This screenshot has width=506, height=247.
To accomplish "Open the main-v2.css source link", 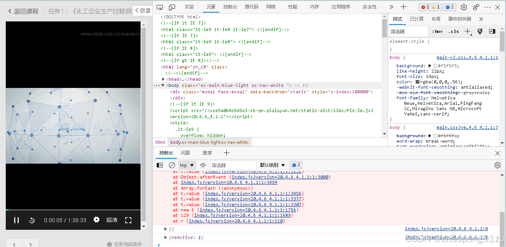I will (x=467, y=57).
